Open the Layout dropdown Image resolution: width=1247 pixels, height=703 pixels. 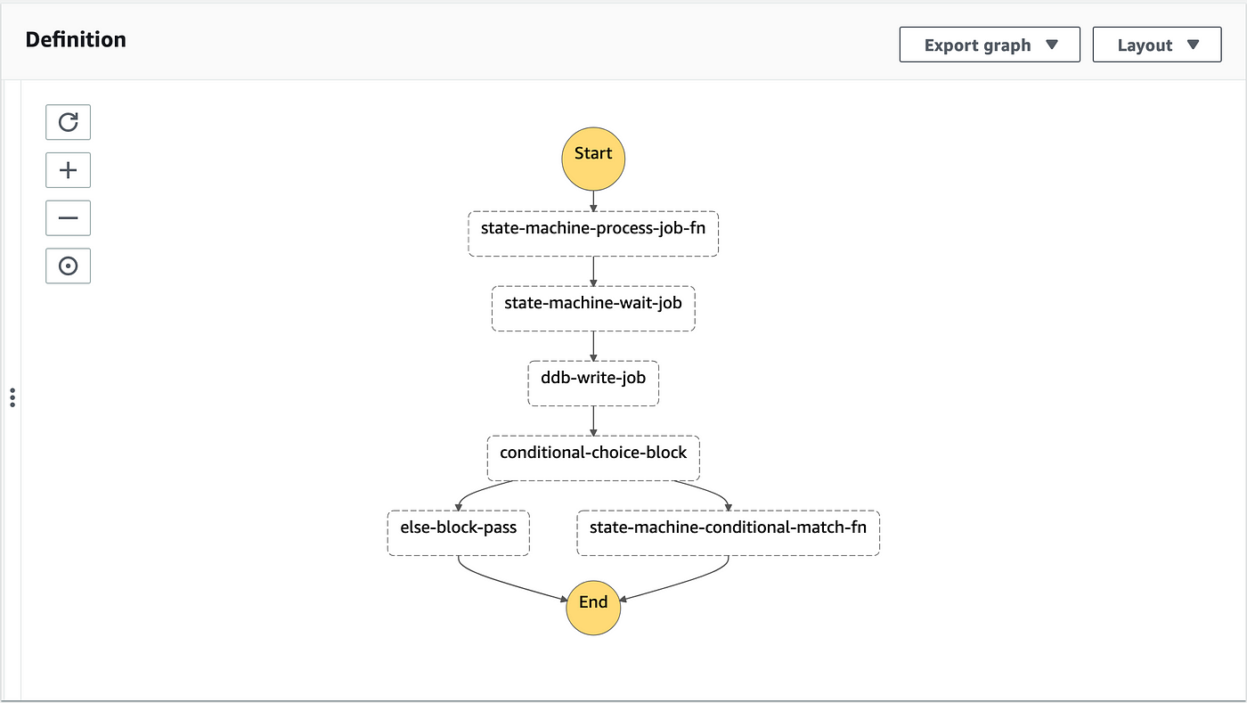tap(1157, 45)
